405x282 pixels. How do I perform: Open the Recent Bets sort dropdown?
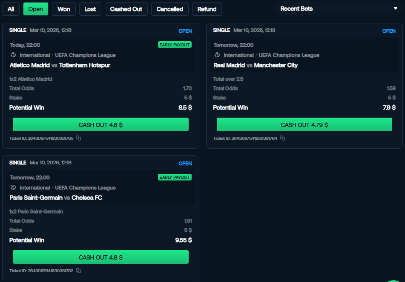point(338,9)
